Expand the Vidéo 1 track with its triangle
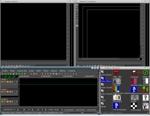 (17, 82)
